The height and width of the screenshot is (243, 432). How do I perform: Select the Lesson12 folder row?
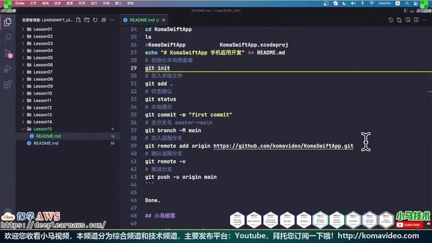67,108
